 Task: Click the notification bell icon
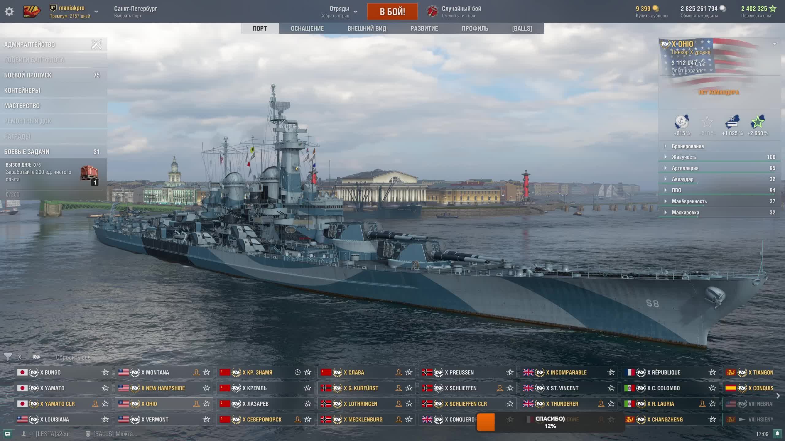(x=777, y=434)
